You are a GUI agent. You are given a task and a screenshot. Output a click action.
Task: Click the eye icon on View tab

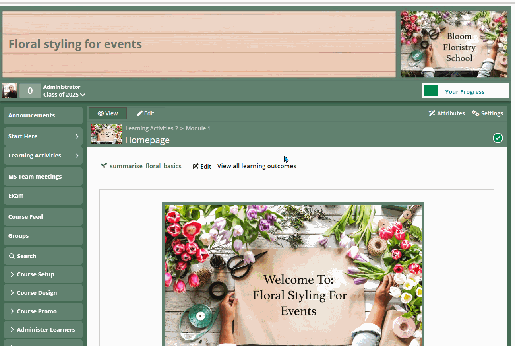tap(101, 113)
